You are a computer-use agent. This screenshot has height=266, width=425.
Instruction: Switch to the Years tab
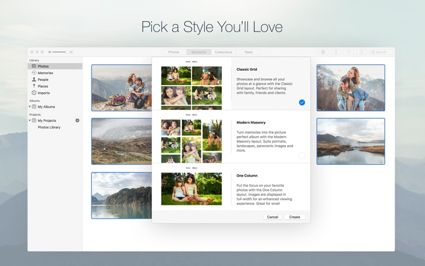(248, 52)
